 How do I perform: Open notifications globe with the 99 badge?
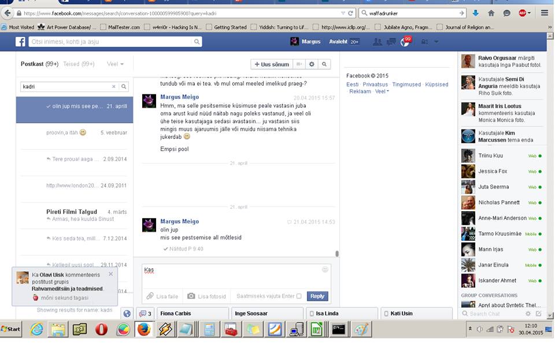click(x=405, y=42)
